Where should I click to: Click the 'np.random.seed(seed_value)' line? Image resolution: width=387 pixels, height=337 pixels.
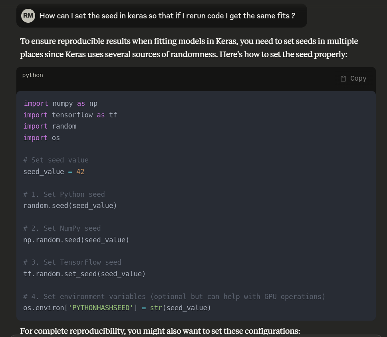[x=76, y=240]
